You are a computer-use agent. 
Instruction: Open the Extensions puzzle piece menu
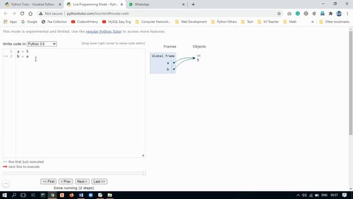click(x=330, y=13)
